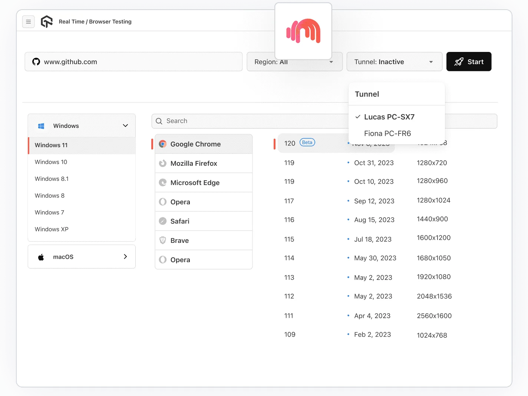Collapse the Windows section chevron
528x396 pixels.
125,126
